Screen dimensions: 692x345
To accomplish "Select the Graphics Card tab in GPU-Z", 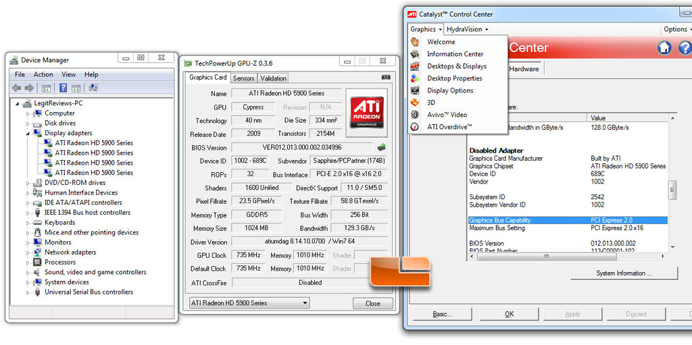I will [208, 77].
